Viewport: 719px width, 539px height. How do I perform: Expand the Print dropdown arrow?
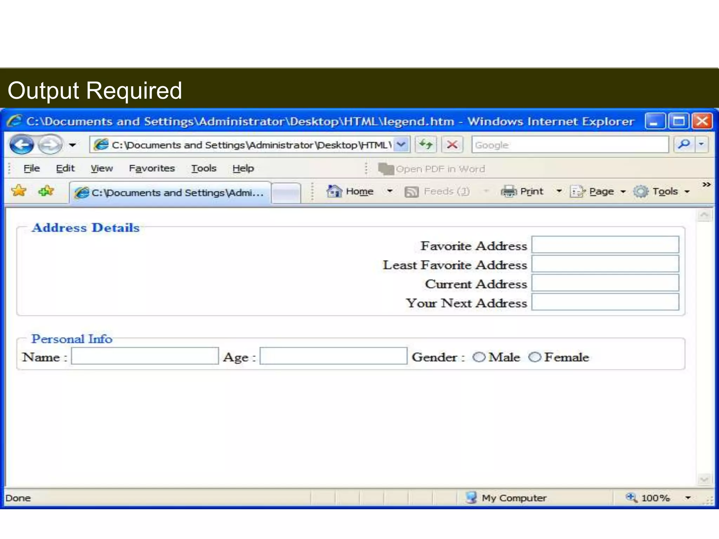559,191
